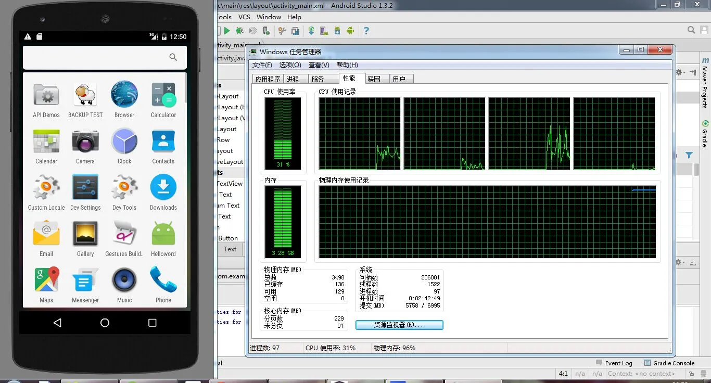Tap the emulator Home circle button
The image size is (711, 383).
(105, 323)
